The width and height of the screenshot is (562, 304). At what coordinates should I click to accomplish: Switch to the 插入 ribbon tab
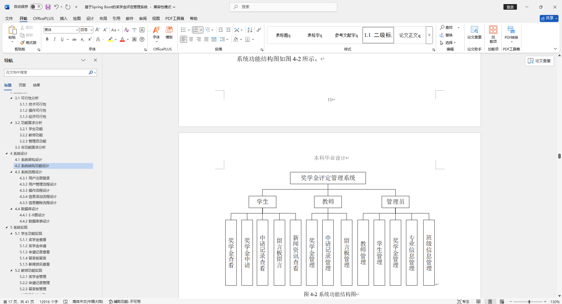64,18
